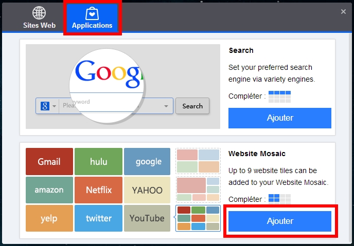Select the google mosaic tile
This screenshot has width=354, height=246.
(x=147, y=162)
